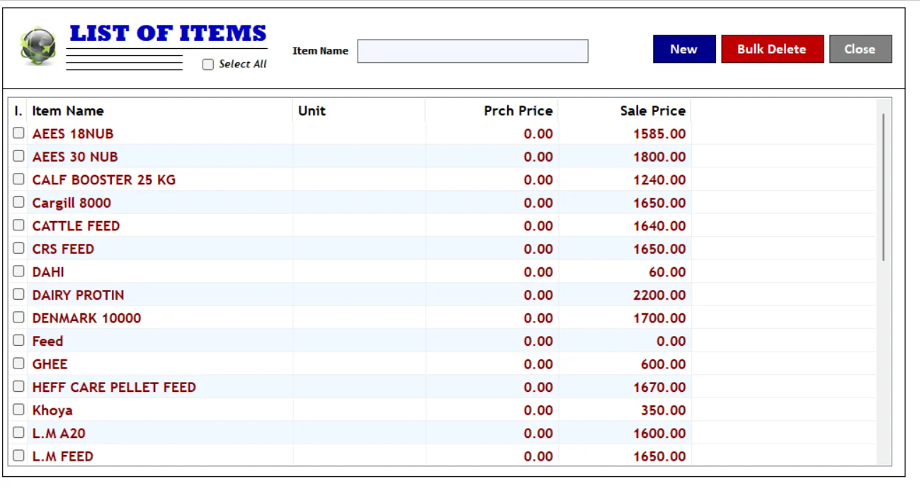Select the Cargill 8000 item name
The height and width of the screenshot is (494, 920).
click(x=72, y=203)
